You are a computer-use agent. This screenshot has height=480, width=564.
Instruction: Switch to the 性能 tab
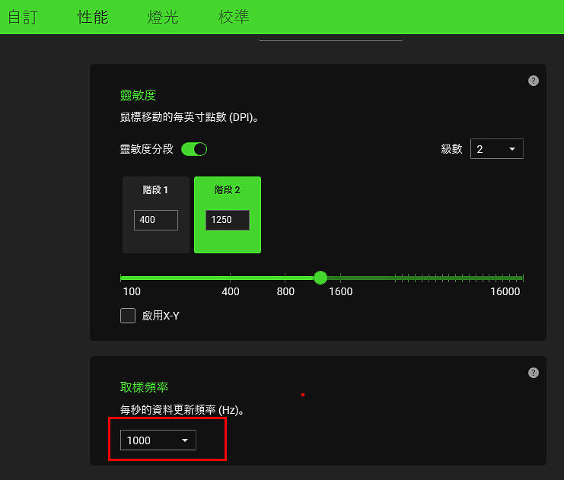coord(93,17)
